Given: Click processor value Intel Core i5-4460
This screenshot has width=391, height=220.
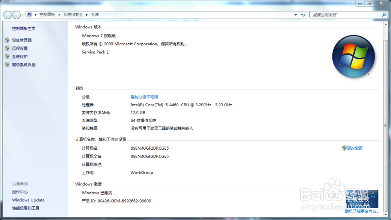Looking at the screenshot, I should tap(181, 105).
